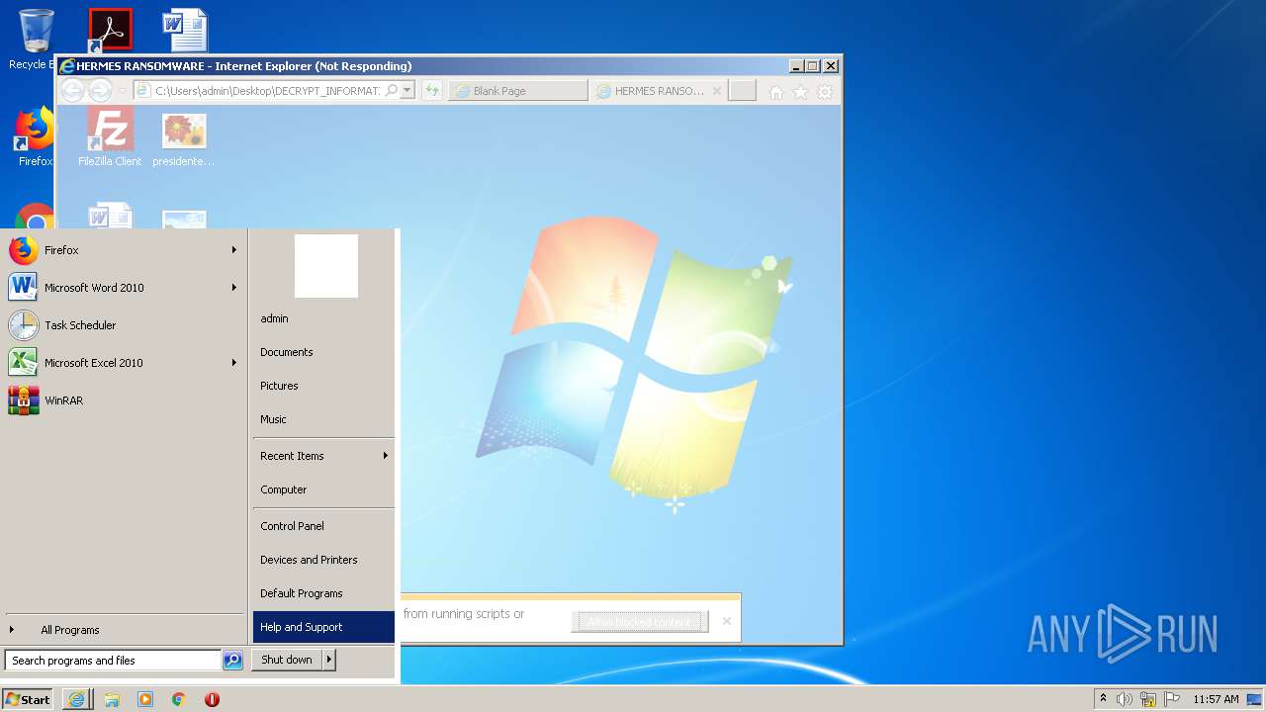This screenshot has width=1266, height=712.
Task: Click the user account picture
Action: click(326, 266)
